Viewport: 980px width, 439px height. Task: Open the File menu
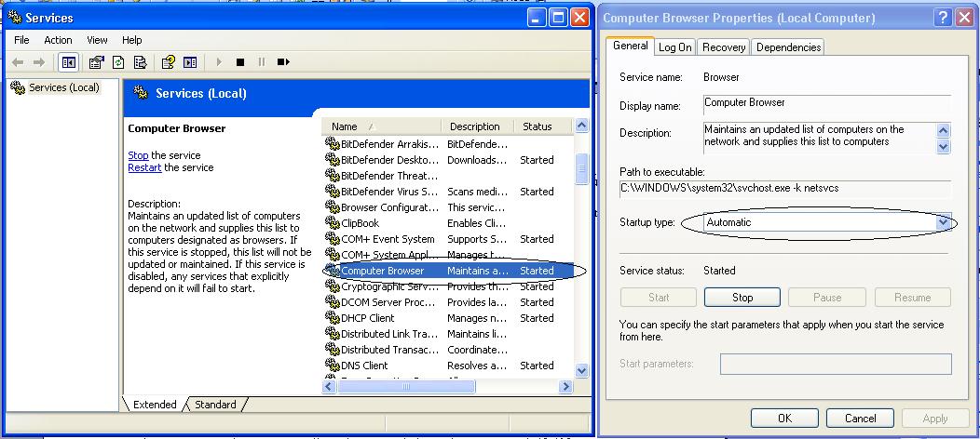(x=21, y=40)
